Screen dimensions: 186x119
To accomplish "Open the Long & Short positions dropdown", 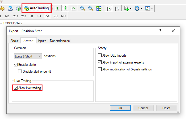I will tap(28, 56).
